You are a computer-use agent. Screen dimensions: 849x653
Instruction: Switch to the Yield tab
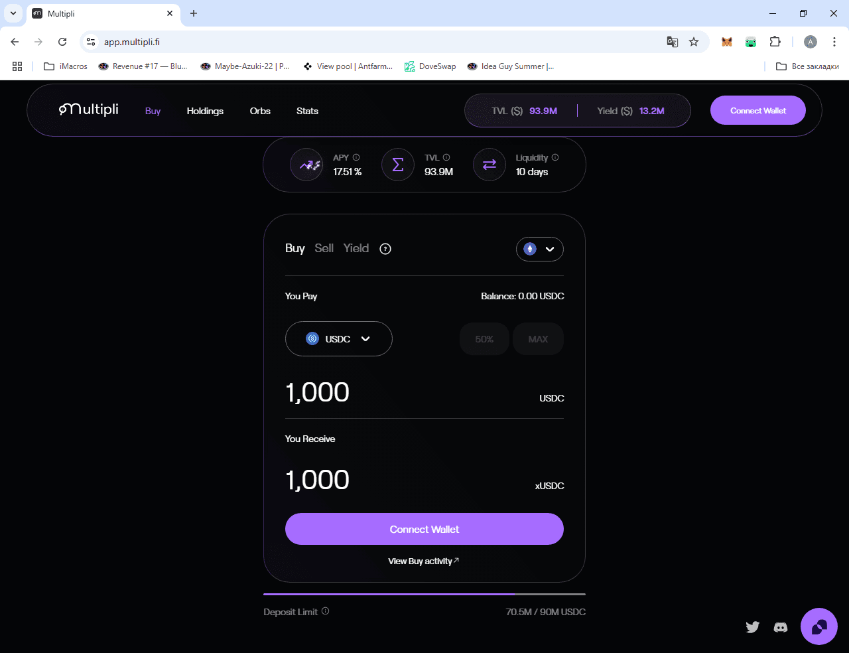pyautogui.click(x=356, y=248)
